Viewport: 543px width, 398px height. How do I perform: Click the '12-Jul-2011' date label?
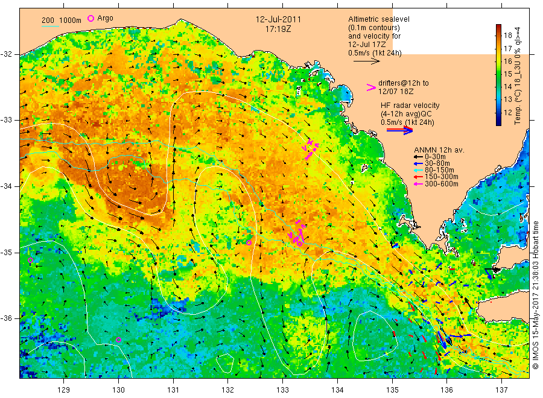coord(278,19)
